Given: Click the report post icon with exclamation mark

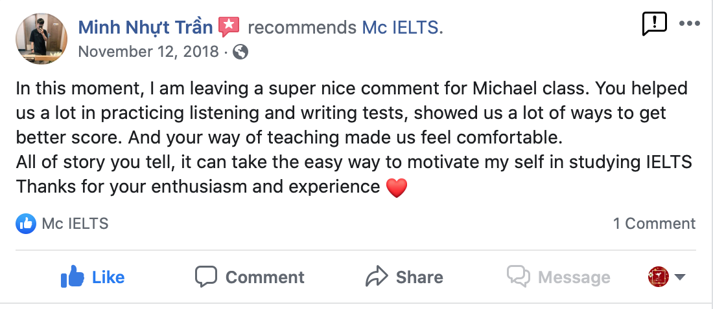Looking at the screenshot, I should [x=654, y=25].
